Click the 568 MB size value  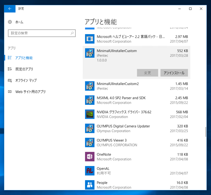tap(182, 112)
